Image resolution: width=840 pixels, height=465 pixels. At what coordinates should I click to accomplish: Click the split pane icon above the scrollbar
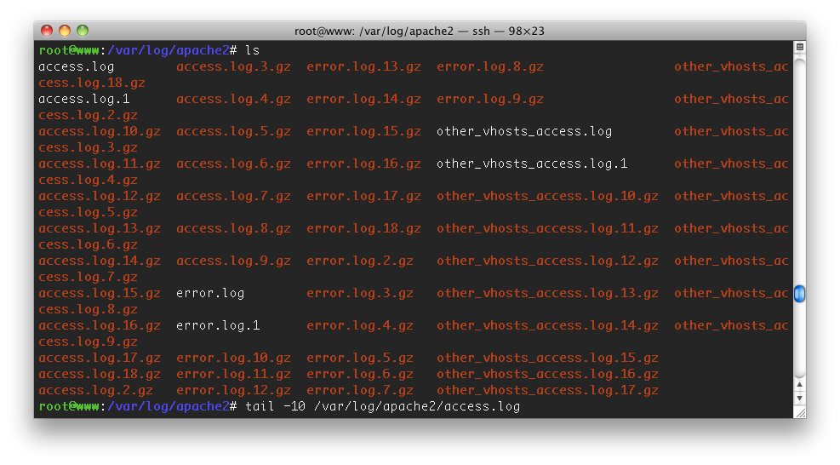pos(800,47)
